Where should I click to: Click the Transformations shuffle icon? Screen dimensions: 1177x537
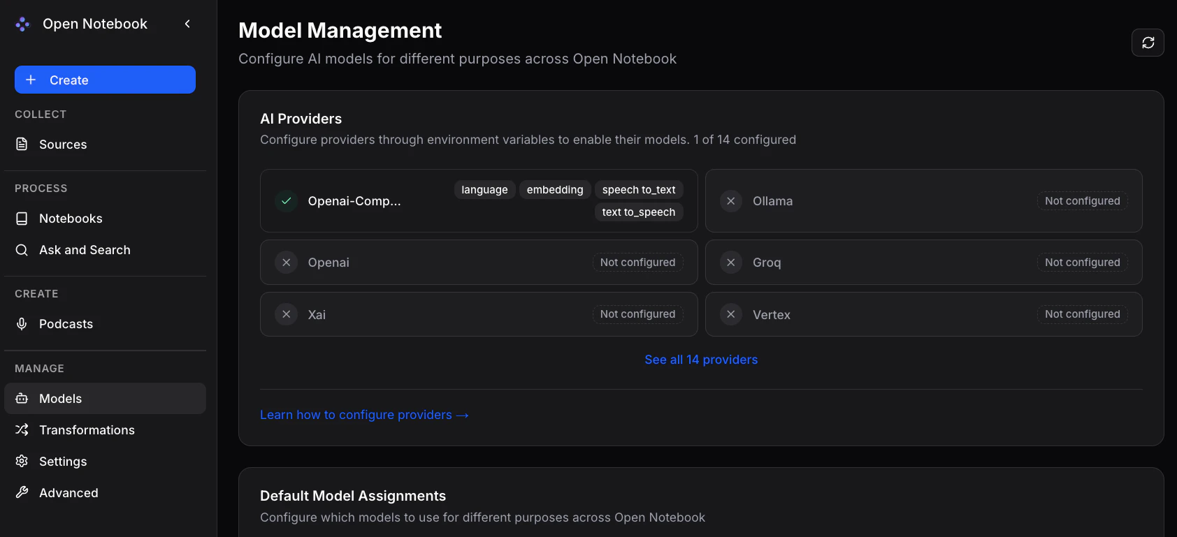click(x=22, y=430)
